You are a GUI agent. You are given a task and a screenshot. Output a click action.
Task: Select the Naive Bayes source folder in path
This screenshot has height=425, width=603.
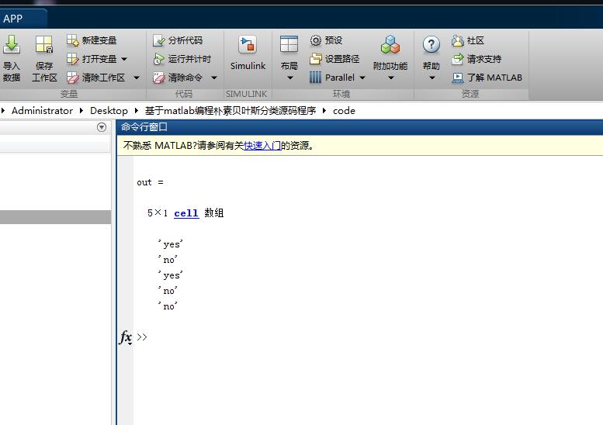[x=230, y=111]
